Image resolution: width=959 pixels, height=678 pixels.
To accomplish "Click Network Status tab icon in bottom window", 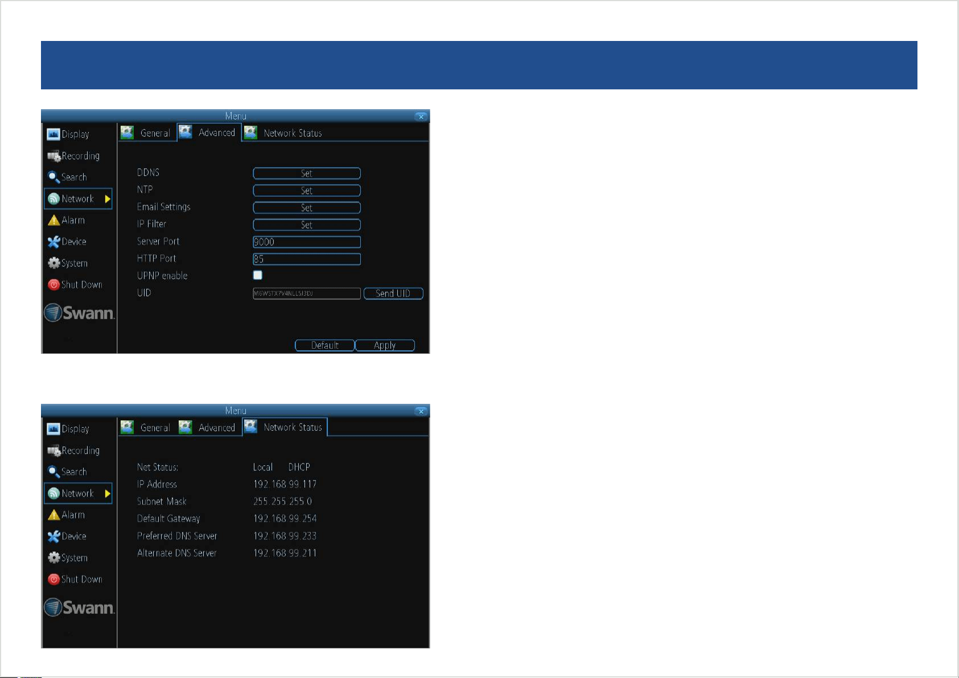I will (250, 427).
